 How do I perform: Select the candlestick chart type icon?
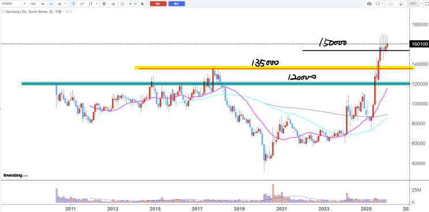(x=73, y=3)
